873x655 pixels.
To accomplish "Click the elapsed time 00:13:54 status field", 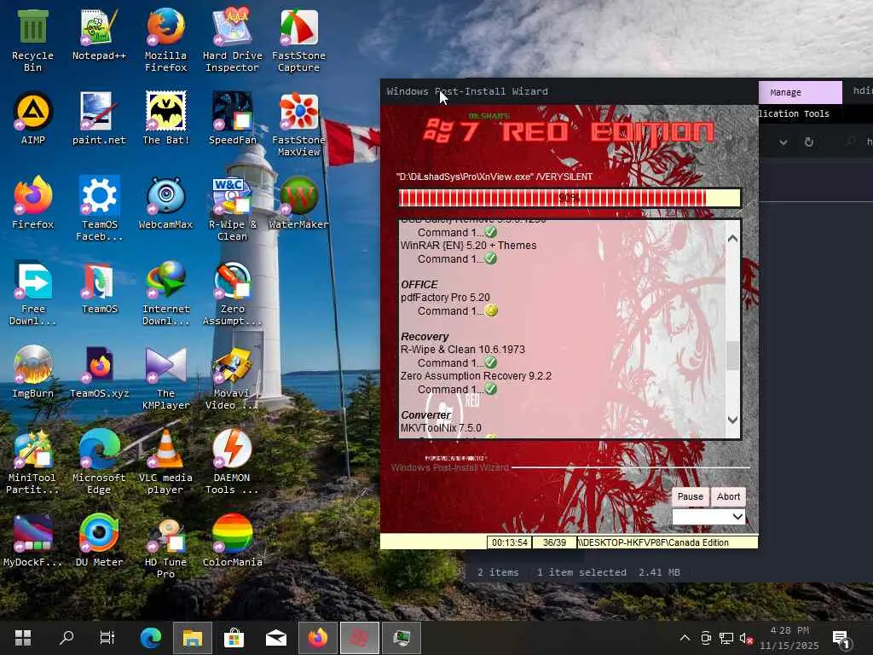I will click(510, 542).
